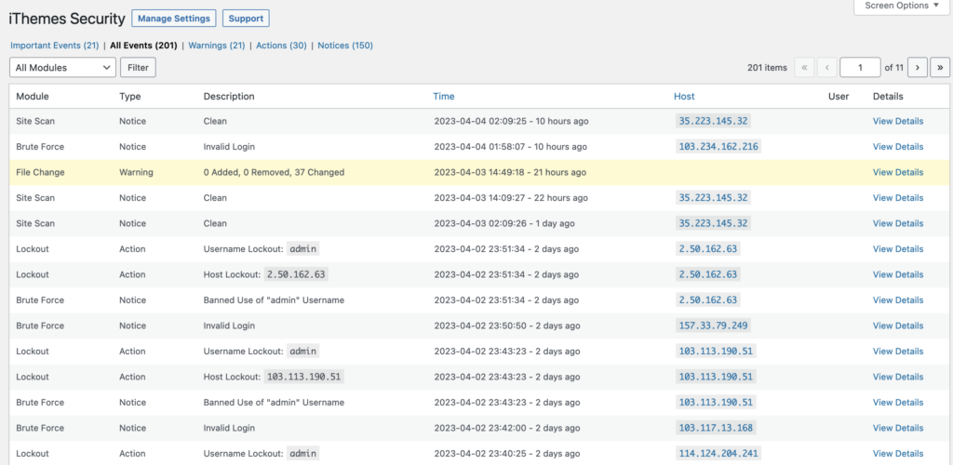Open host 103.113.190.51 in 23:43:23 Brute Force row
The image size is (953, 465).
tap(716, 402)
